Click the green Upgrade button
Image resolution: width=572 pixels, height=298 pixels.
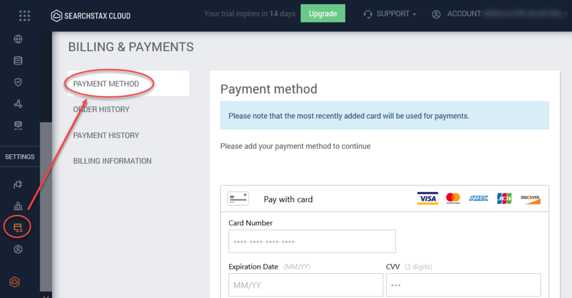(323, 13)
